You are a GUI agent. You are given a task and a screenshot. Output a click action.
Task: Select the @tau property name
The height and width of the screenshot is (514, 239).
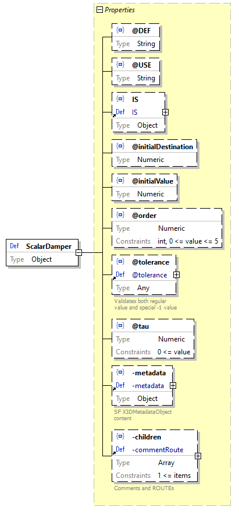141,326
